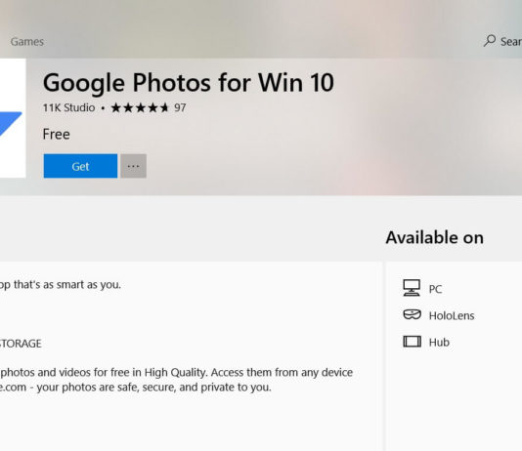Click the HoloLens label
Viewport: 522px width, 451px height.
(452, 315)
